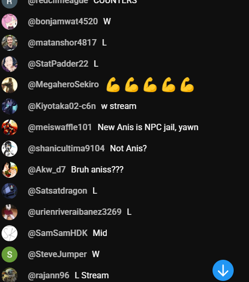
Task: Click @Kiyotaka02-c6n's profile picture
Action: coord(10,106)
